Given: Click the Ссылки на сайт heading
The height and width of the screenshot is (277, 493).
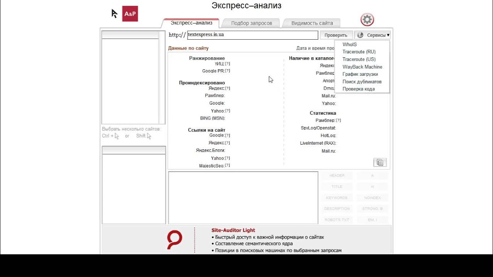Looking at the screenshot, I should pos(207,130).
